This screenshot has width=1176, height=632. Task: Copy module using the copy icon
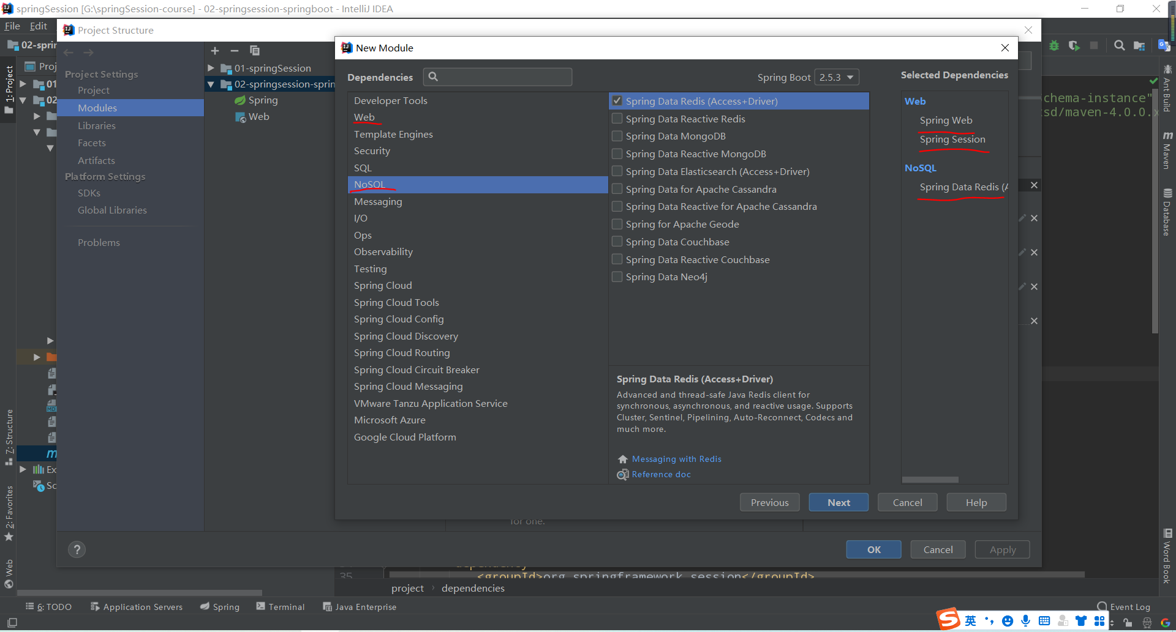[255, 51]
